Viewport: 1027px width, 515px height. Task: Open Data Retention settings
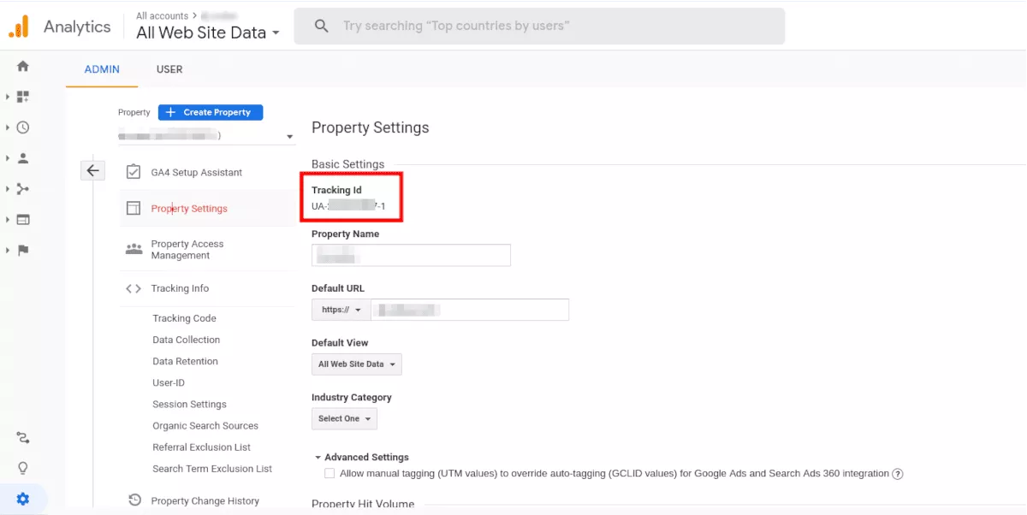coord(185,361)
